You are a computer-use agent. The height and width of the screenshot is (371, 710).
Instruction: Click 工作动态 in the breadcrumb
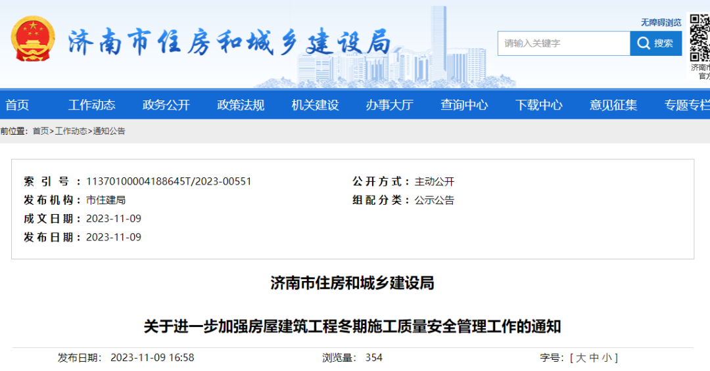[71, 131]
